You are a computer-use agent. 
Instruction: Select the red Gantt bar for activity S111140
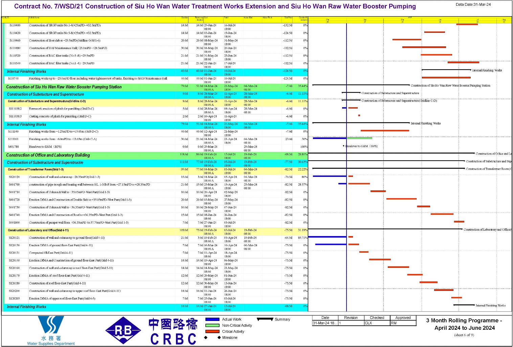tap(385, 131)
